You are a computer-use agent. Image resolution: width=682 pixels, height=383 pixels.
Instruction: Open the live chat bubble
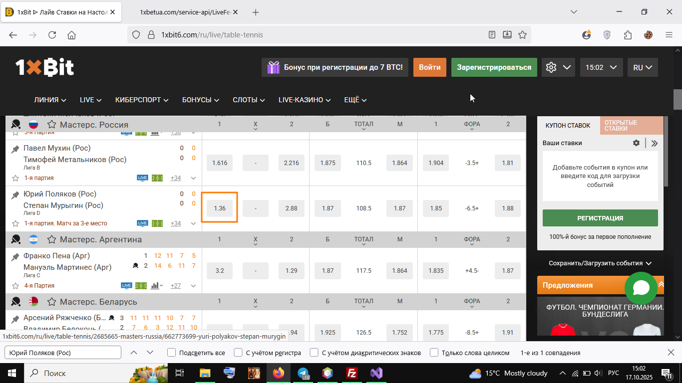[641, 288]
